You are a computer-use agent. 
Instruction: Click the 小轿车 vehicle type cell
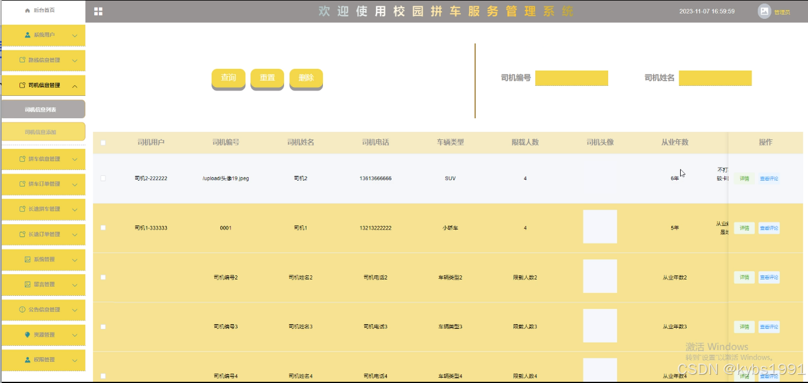coord(450,228)
